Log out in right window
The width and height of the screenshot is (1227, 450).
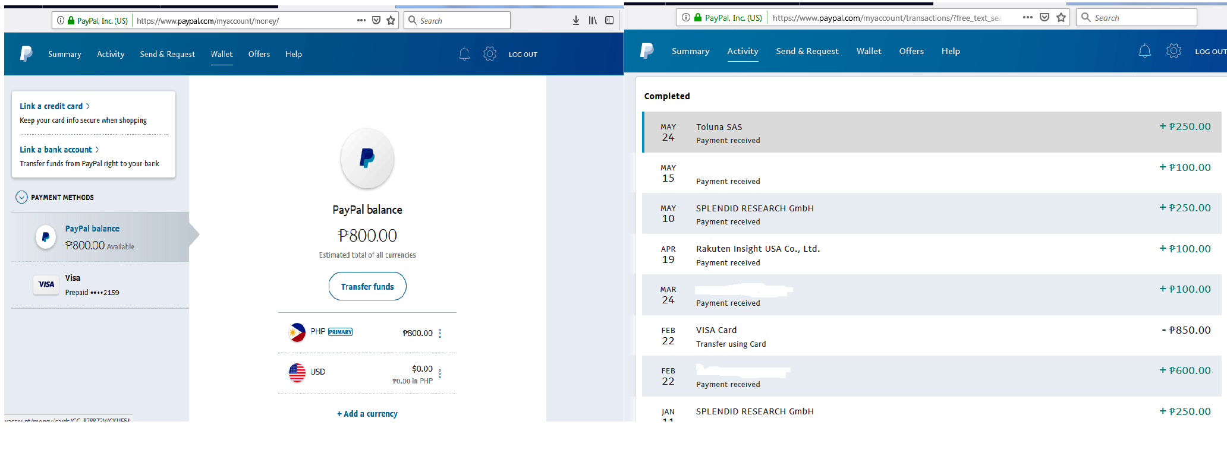click(1210, 52)
